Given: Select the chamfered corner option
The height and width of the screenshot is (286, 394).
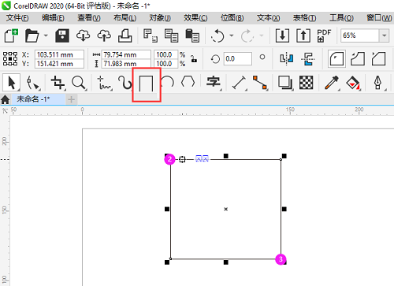Looking at the screenshot, I should pyautogui.click(x=378, y=58).
